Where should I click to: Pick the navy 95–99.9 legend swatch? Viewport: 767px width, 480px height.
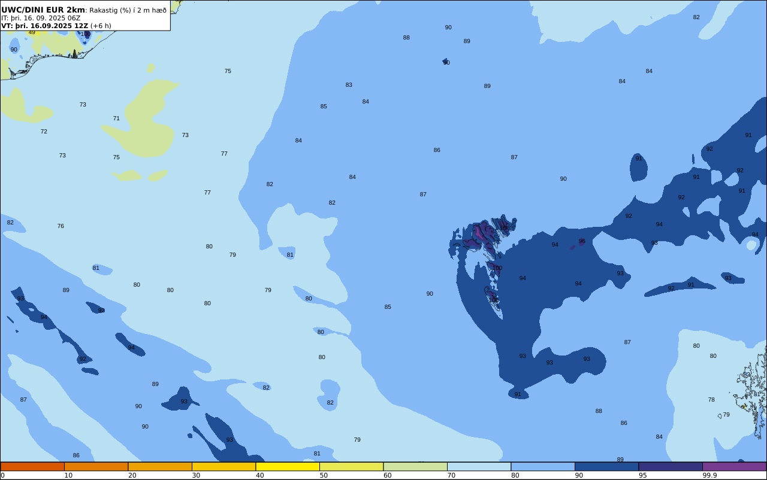click(671, 466)
